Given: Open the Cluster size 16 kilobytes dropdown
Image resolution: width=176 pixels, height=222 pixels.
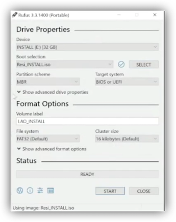Looking at the screenshot, I should 127,138.
